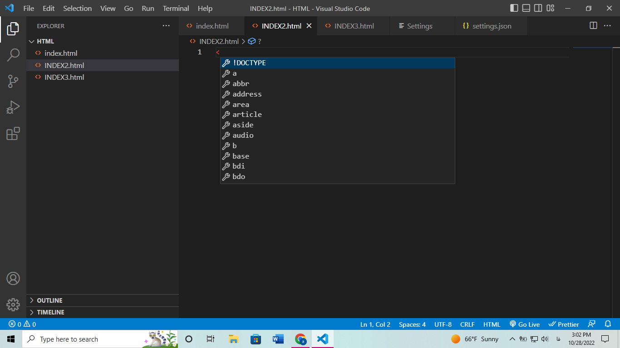
Task: Choose the article suggestion
Action: click(x=337, y=115)
